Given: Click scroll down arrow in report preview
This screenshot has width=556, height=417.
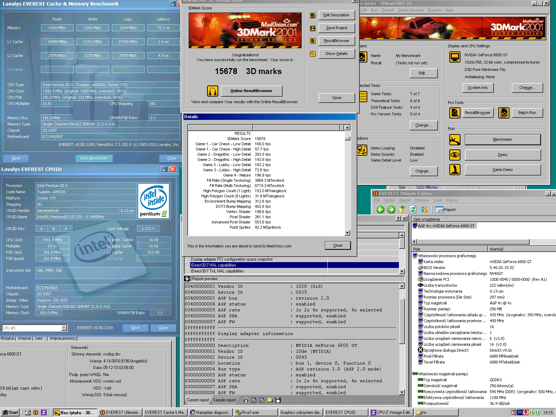Looking at the screenshot, I should coord(402,392).
